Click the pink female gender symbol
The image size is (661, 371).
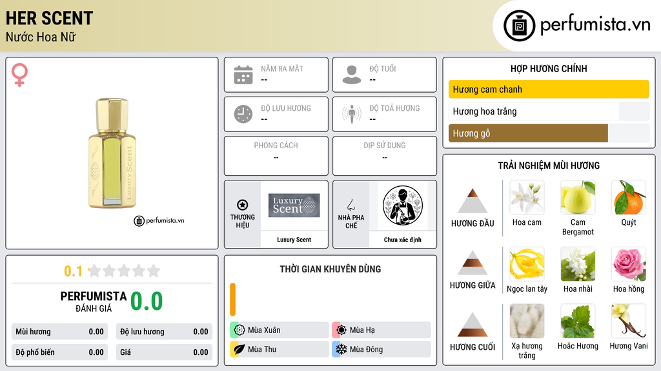click(x=19, y=75)
